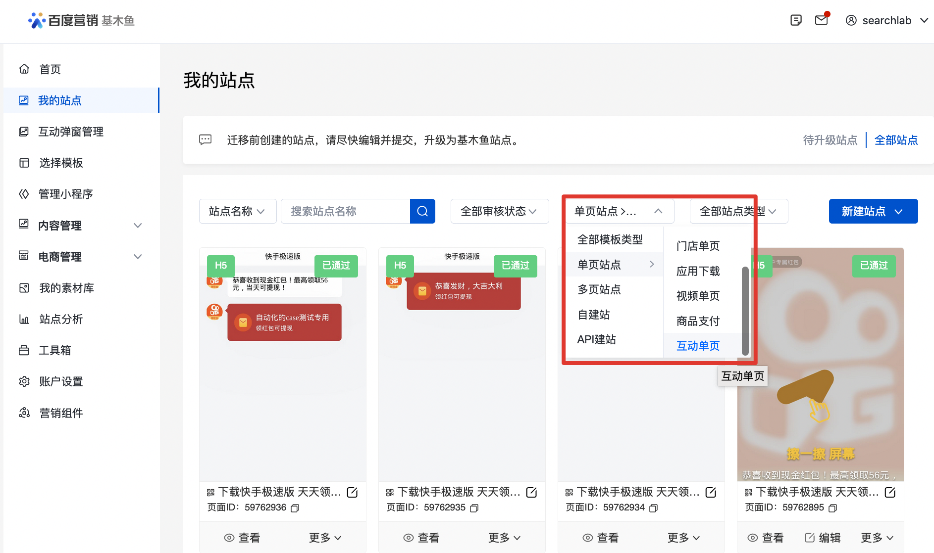Open the notes icon in header
This screenshot has width=934, height=553.
[796, 20]
